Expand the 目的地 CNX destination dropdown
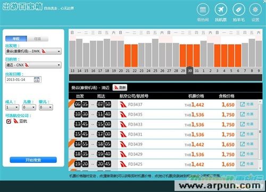The width and height of the screenshot is (266, 192). tap(34, 65)
